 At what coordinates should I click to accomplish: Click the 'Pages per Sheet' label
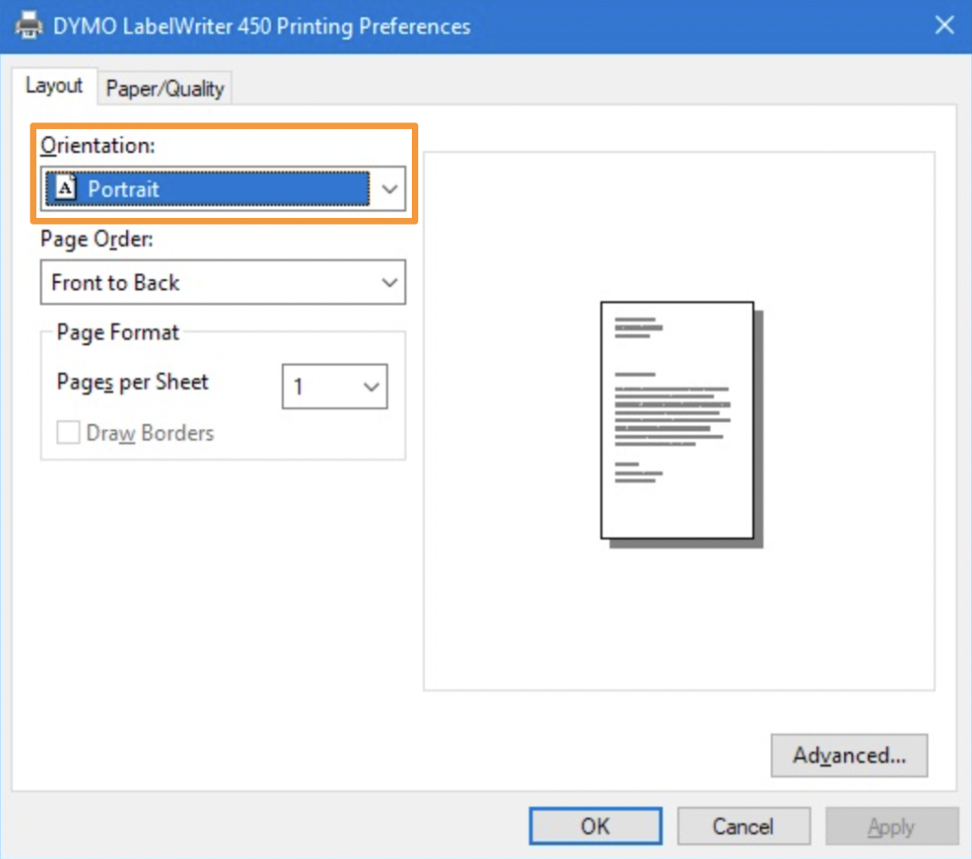(133, 382)
